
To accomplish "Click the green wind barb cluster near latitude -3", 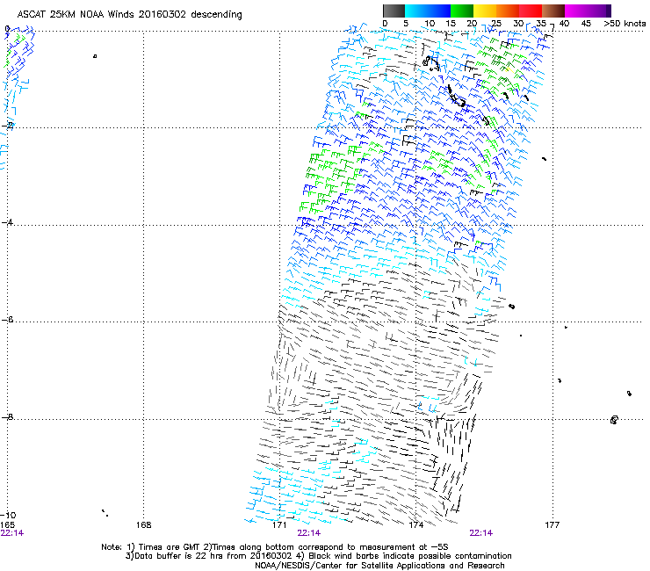I will pyautogui.click(x=334, y=177).
